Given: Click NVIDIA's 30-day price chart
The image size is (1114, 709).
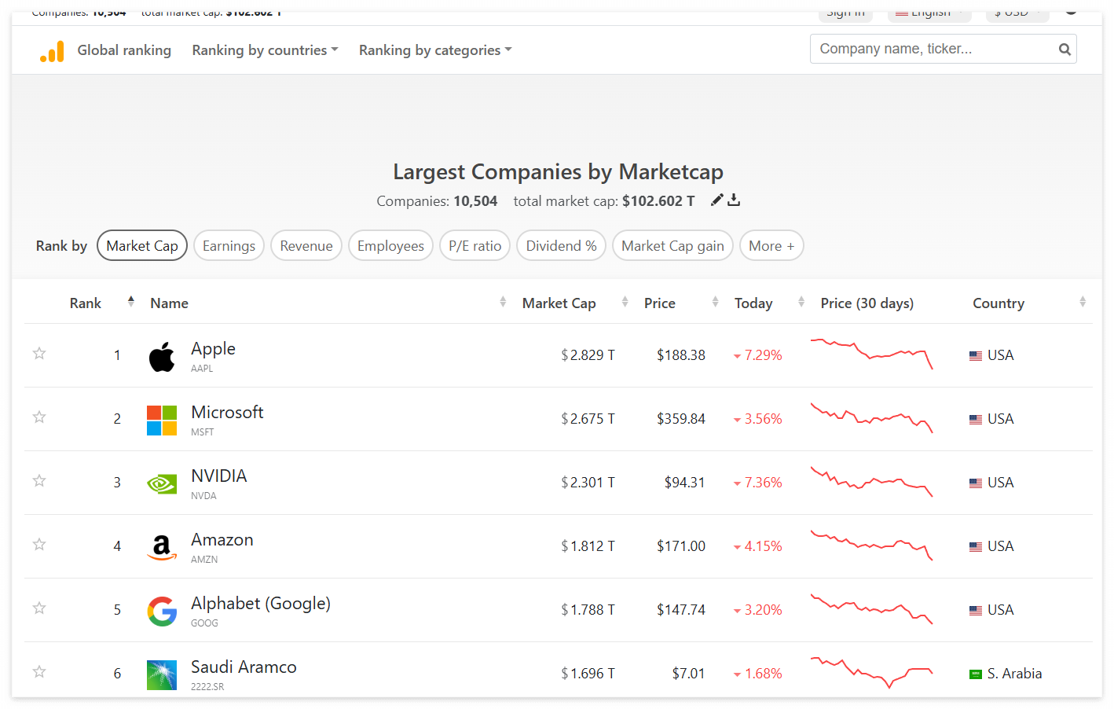Looking at the screenshot, I should [871, 482].
